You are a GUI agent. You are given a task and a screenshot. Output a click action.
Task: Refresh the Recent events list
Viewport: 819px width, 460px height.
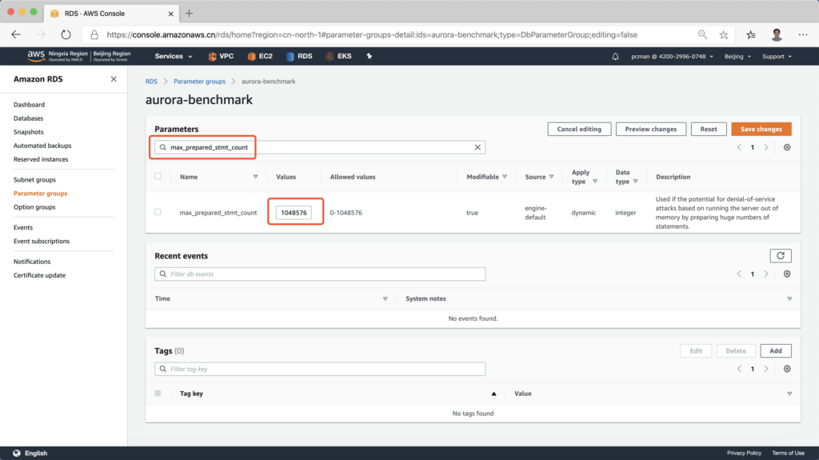click(x=780, y=256)
